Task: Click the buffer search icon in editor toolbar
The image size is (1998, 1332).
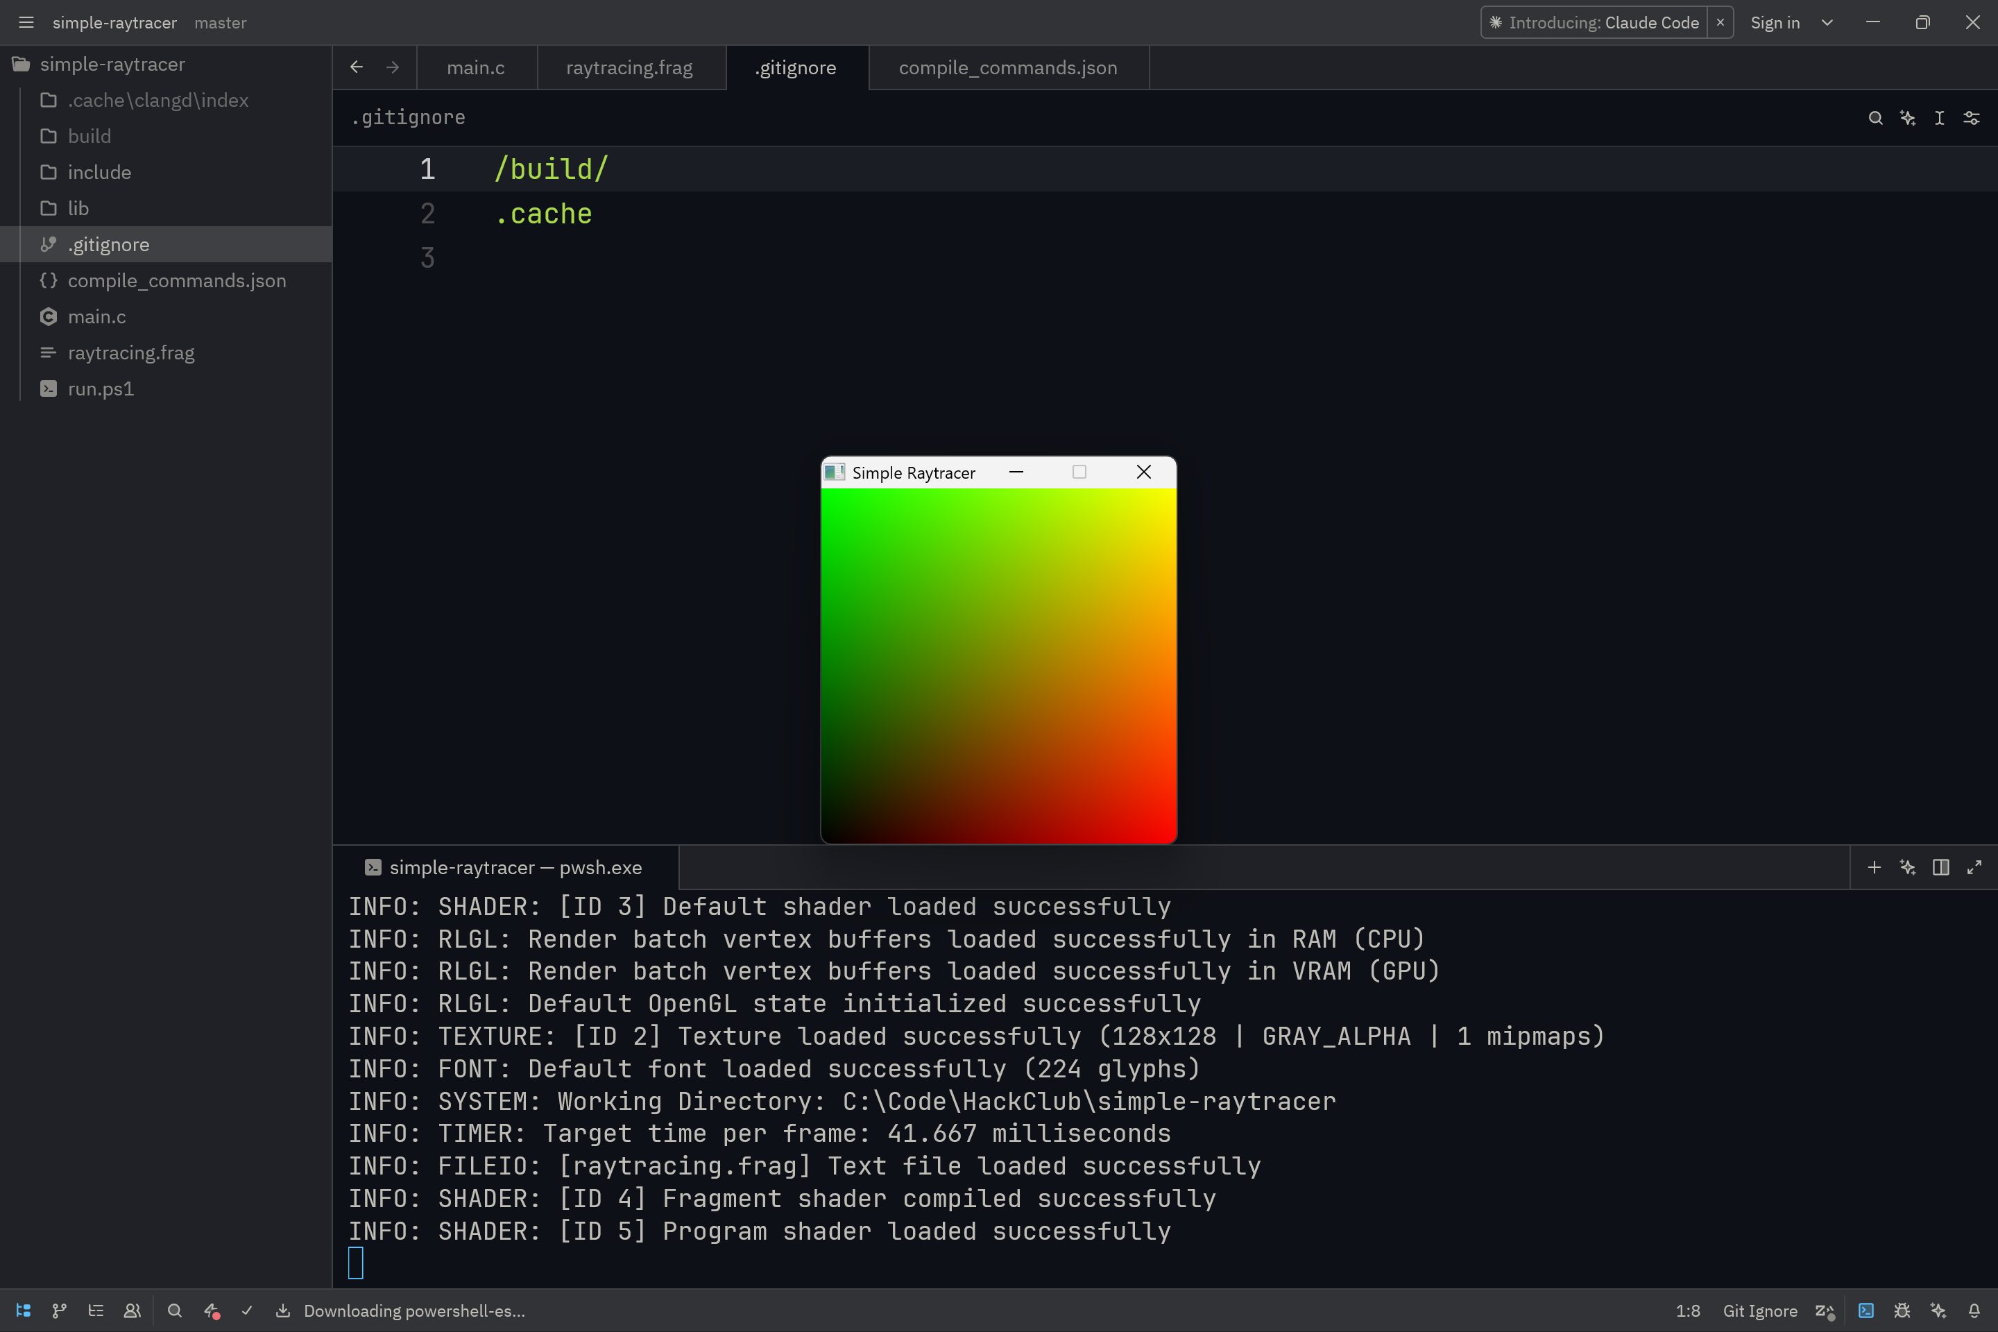Action: 1876,118
